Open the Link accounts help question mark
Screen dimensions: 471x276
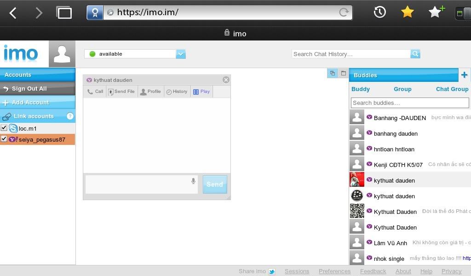point(70,116)
